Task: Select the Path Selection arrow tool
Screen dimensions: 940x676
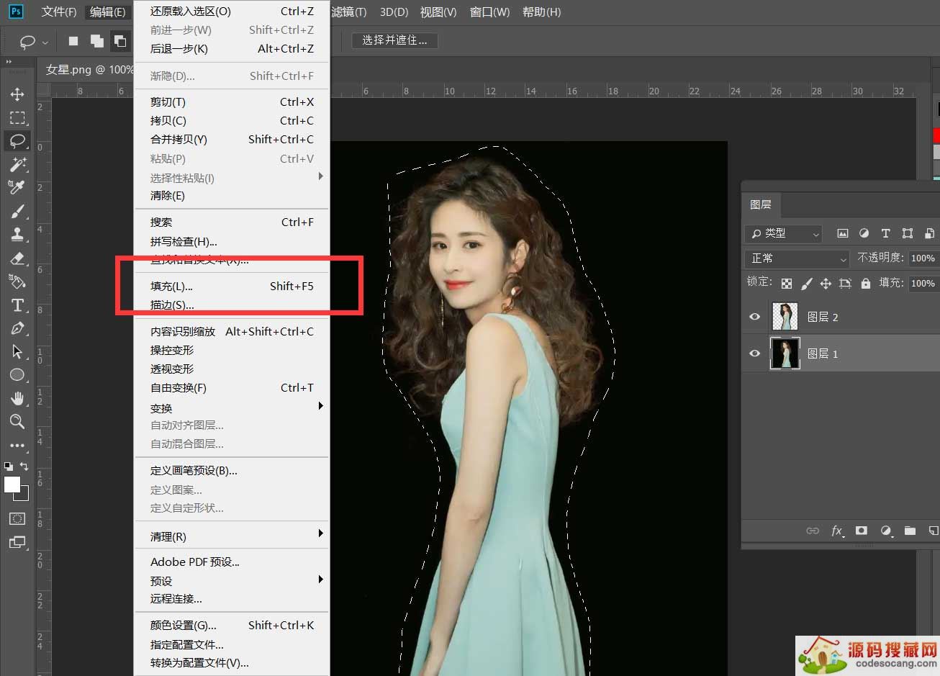Action: click(17, 352)
